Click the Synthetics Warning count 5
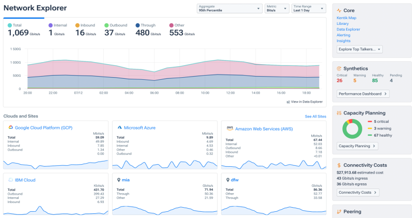The width and height of the screenshot is (415, 218). (355, 81)
